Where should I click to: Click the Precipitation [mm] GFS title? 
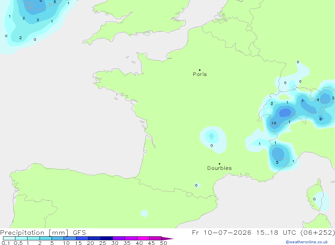point(43,232)
